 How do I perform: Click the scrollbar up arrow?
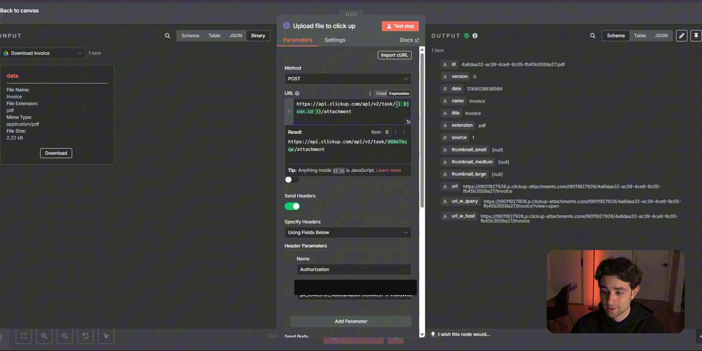(422, 49)
